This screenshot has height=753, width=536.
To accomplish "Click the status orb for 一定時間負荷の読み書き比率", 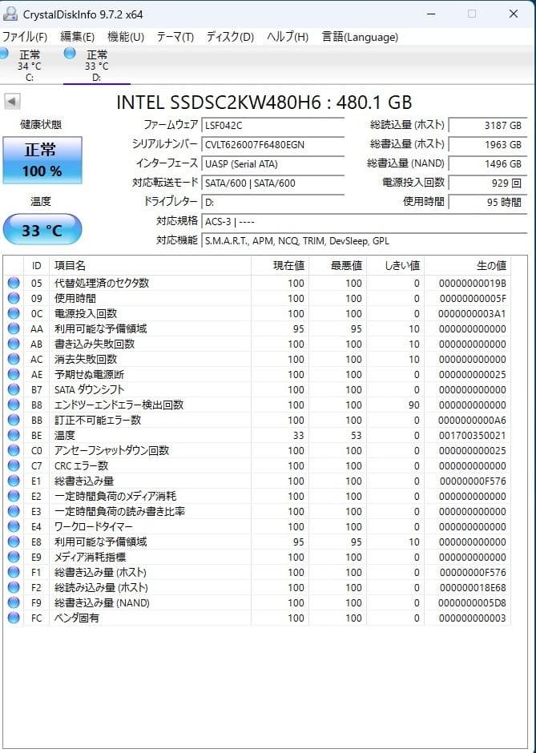I will [x=14, y=511].
